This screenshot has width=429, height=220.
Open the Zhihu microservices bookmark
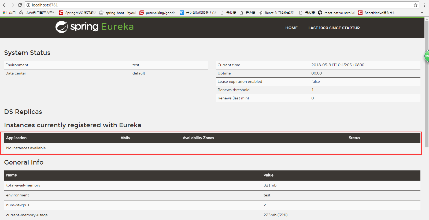coord(198,13)
